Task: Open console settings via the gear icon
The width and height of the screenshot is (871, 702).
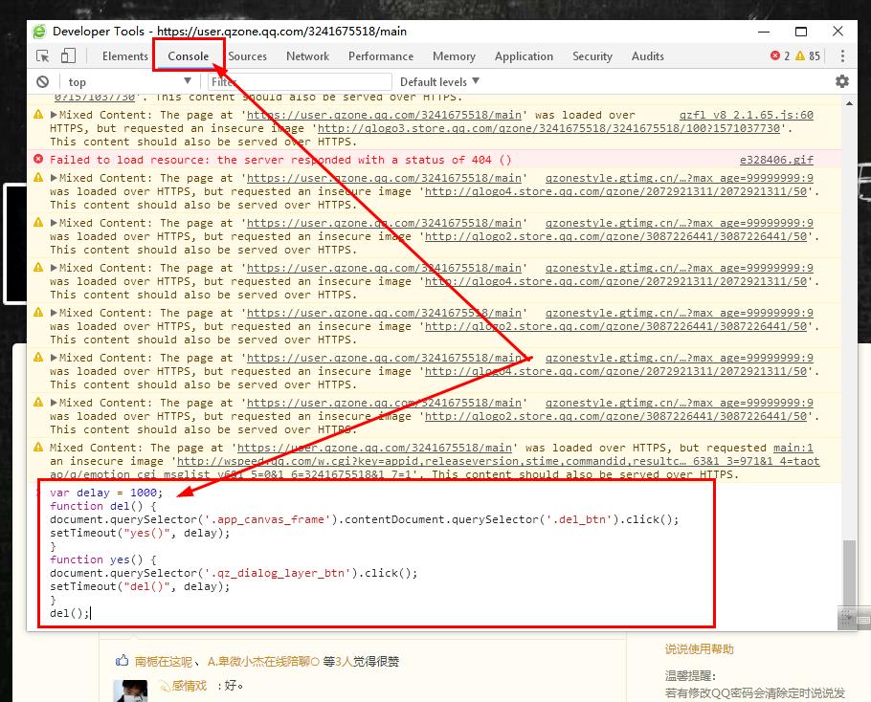Action: (x=842, y=81)
